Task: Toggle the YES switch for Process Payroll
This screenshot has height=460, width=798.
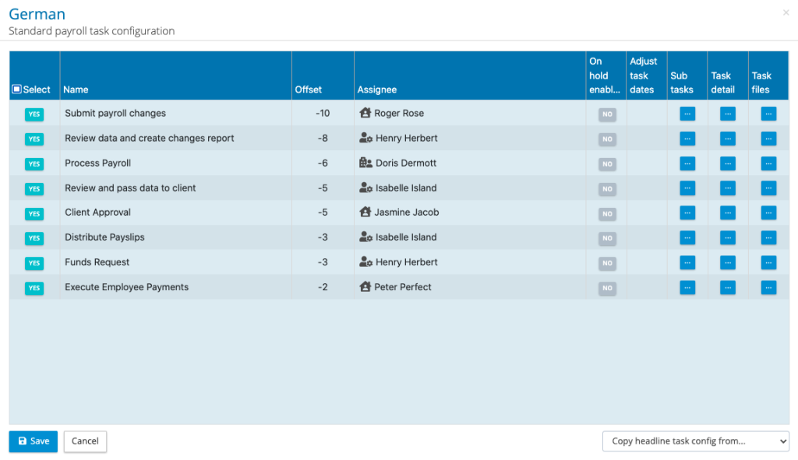Action: 33,163
